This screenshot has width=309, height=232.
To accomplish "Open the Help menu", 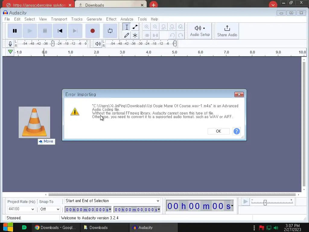I will pyautogui.click(x=154, y=19).
